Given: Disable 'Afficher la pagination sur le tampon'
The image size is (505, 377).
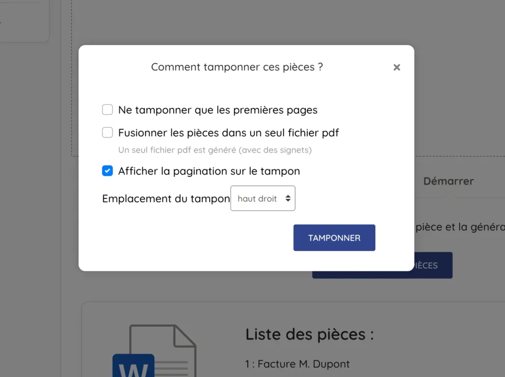Looking at the screenshot, I should pos(107,171).
